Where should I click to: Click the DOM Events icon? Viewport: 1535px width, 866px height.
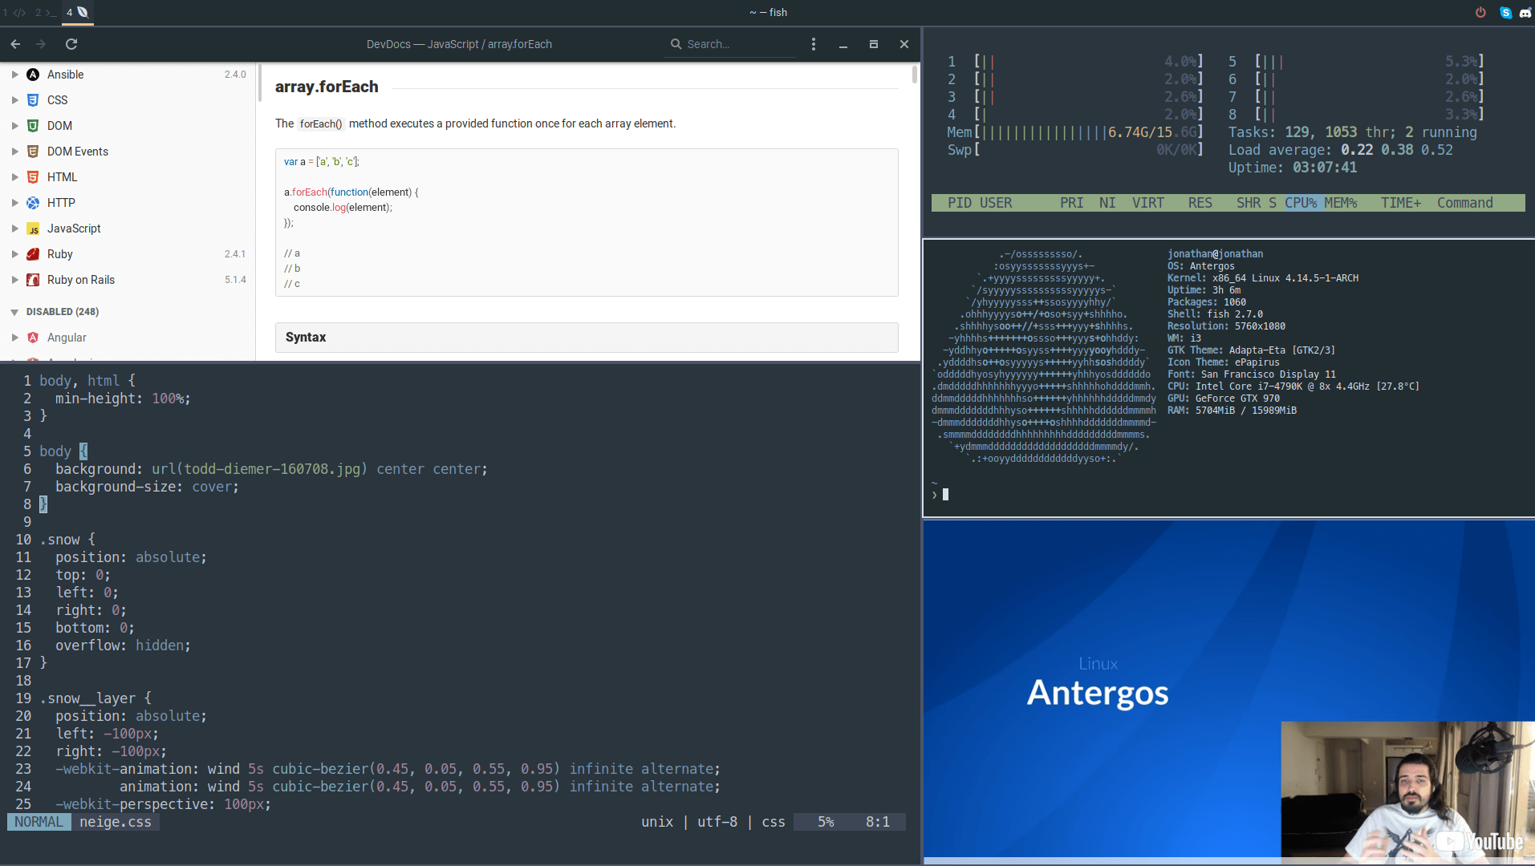(33, 152)
